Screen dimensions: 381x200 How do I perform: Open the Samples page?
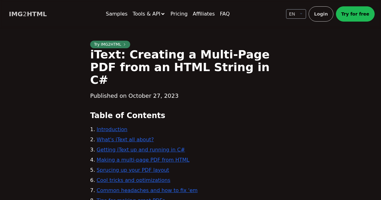(x=117, y=14)
